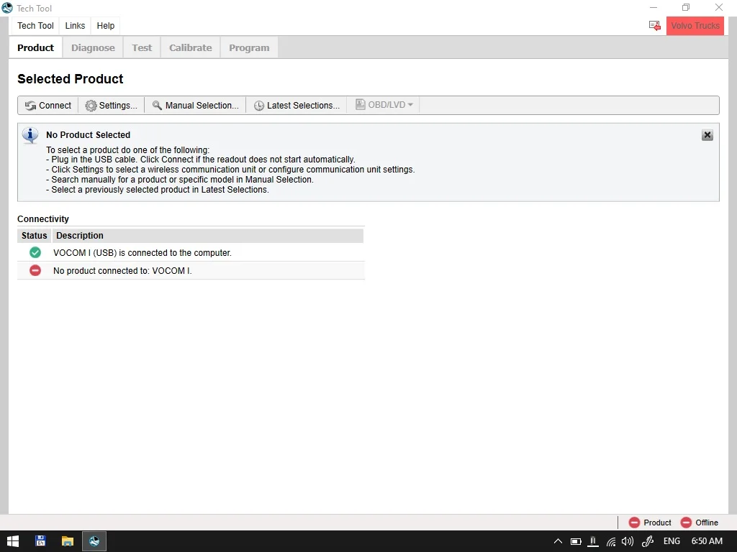Screen dimensions: 737x552
Task: Open Settings from the toolbar
Action: pyautogui.click(x=112, y=105)
